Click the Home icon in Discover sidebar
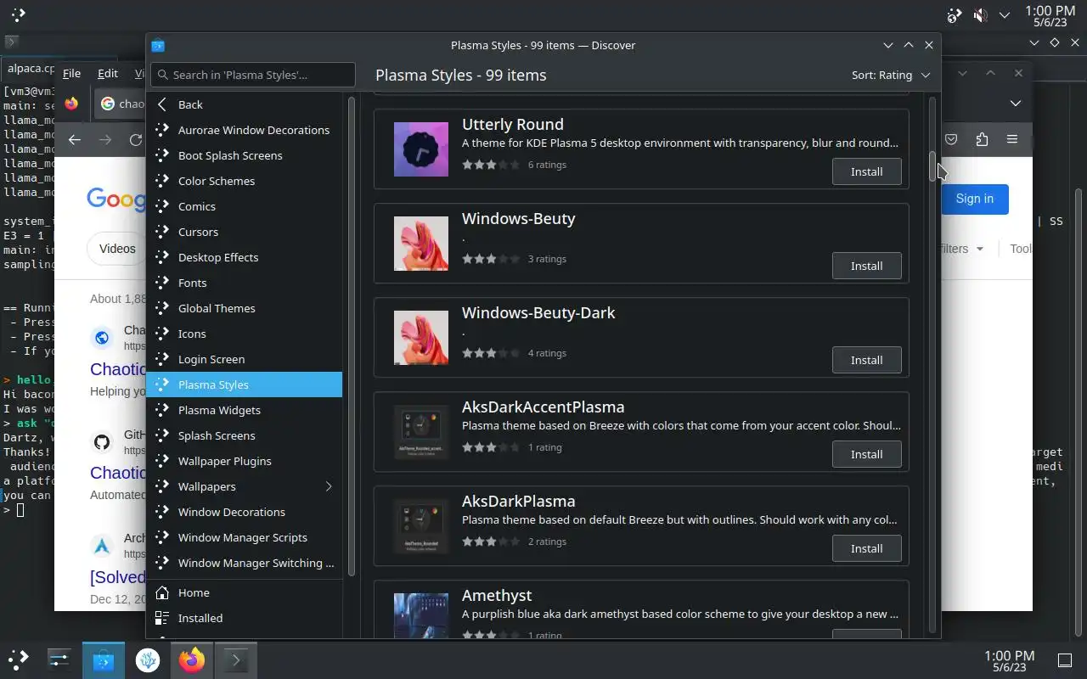Image resolution: width=1087 pixels, height=679 pixels. (x=162, y=592)
